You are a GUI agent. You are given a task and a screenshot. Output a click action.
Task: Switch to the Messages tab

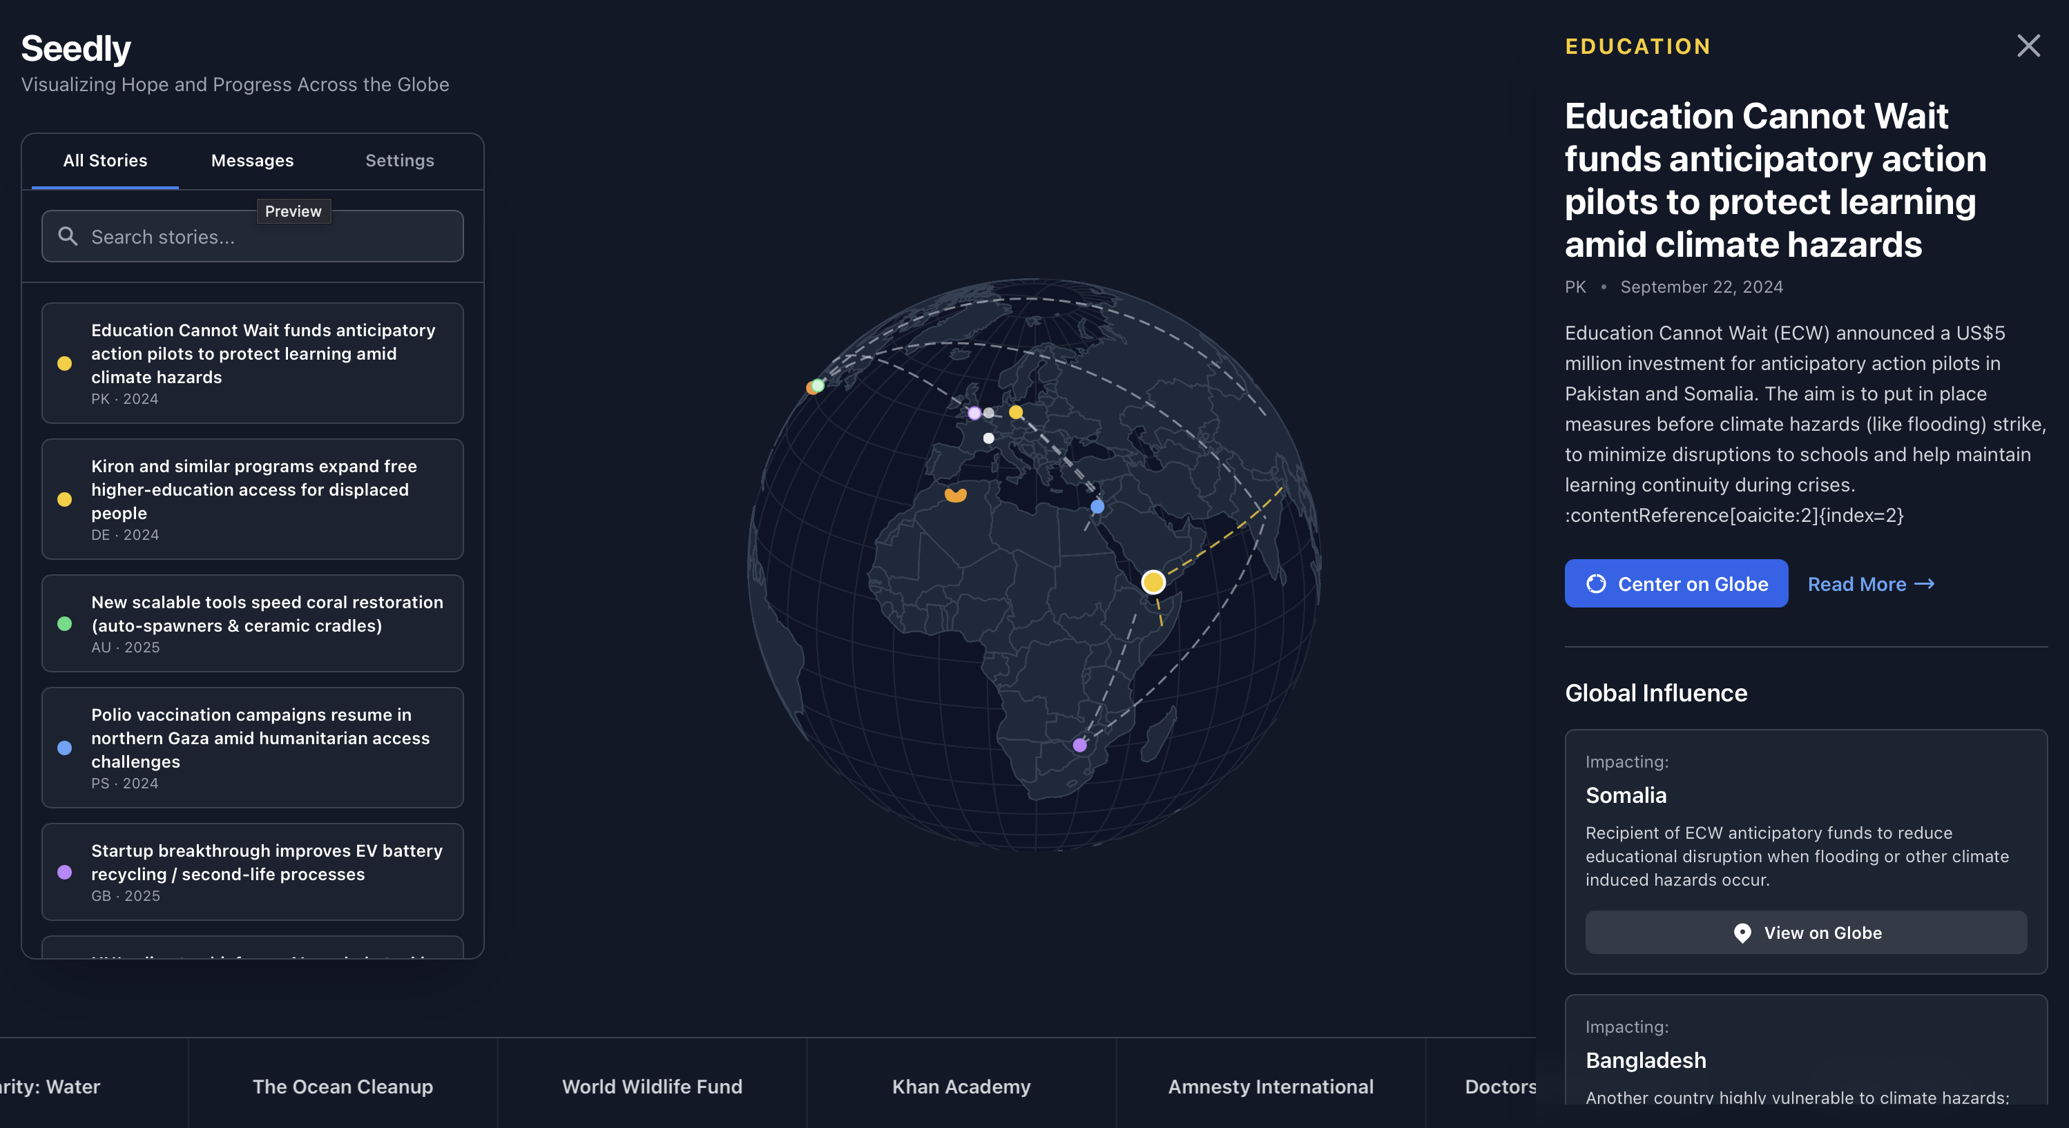coord(252,161)
